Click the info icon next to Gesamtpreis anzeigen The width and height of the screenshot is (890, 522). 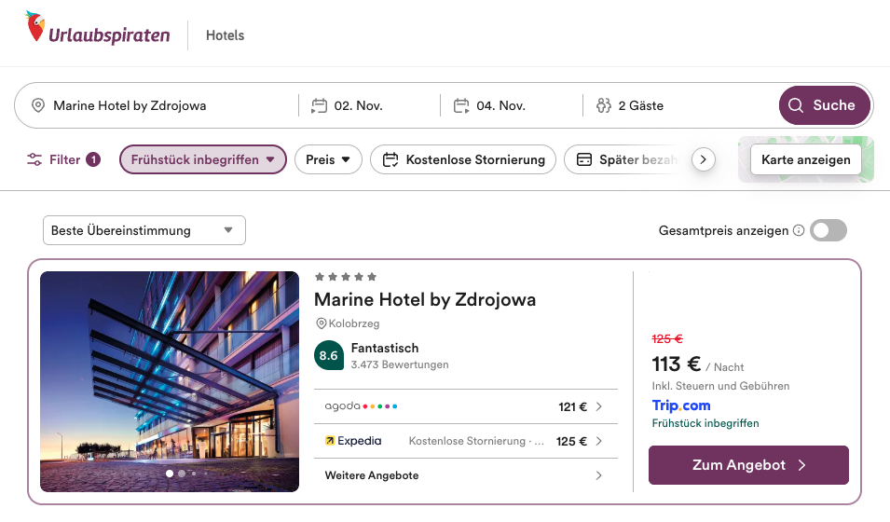(x=799, y=230)
